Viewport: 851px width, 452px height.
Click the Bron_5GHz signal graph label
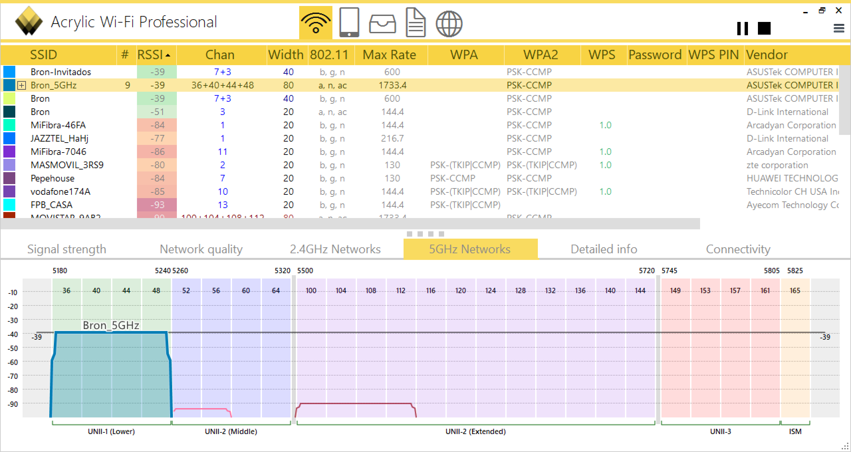tap(111, 325)
